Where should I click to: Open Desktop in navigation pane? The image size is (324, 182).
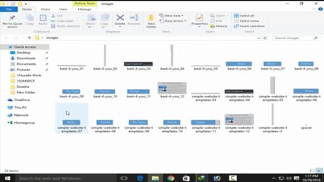[23, 53]
